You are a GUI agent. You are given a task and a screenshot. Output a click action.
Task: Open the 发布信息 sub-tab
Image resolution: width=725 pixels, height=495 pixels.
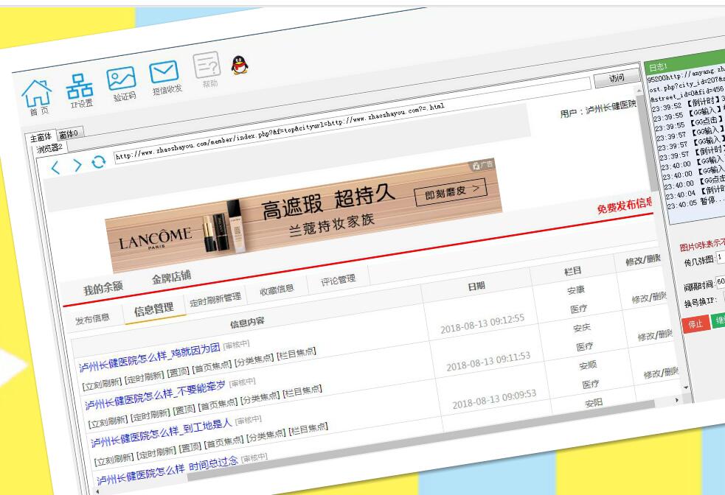(92, 319)
